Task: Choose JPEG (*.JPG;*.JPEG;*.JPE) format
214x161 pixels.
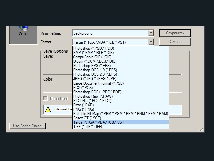Action: (x=120, y=79)
